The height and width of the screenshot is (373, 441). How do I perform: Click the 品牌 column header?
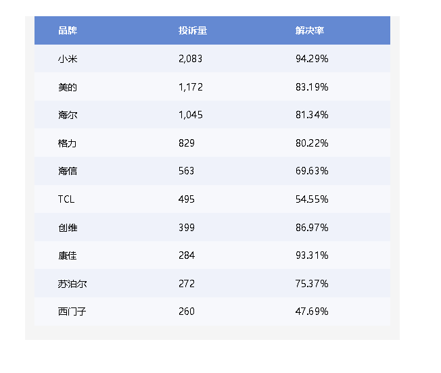[x=68, y=30]
